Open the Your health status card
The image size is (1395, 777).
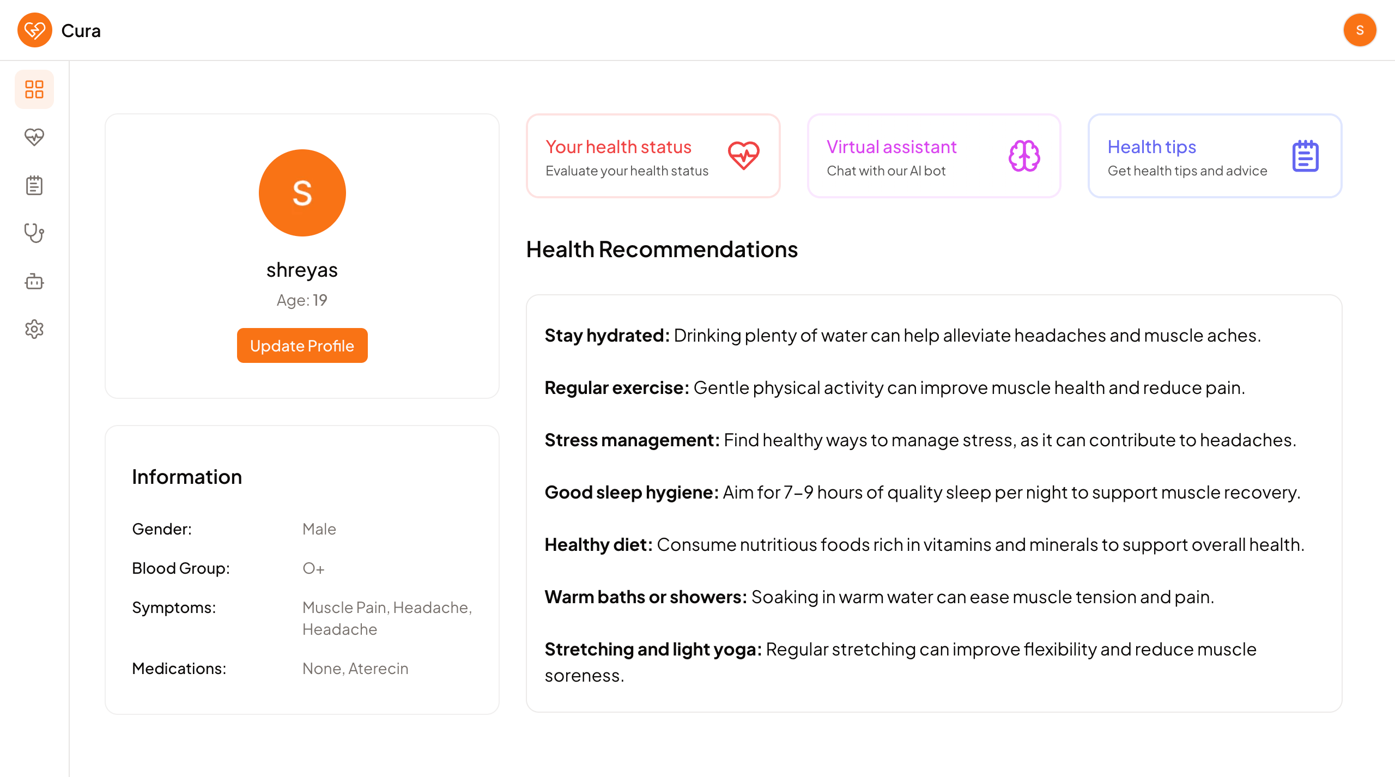click(653, 156)
